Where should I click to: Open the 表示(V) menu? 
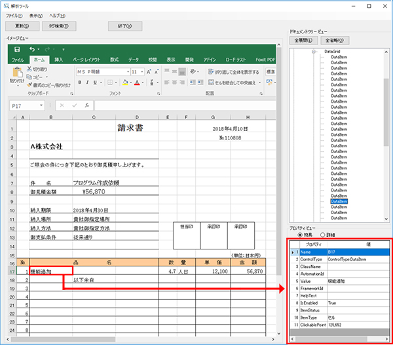click(x=36, y=16)
